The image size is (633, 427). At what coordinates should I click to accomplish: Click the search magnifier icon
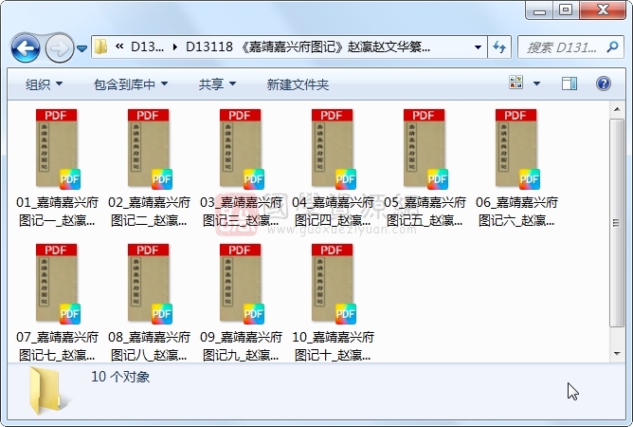point(612,47)
